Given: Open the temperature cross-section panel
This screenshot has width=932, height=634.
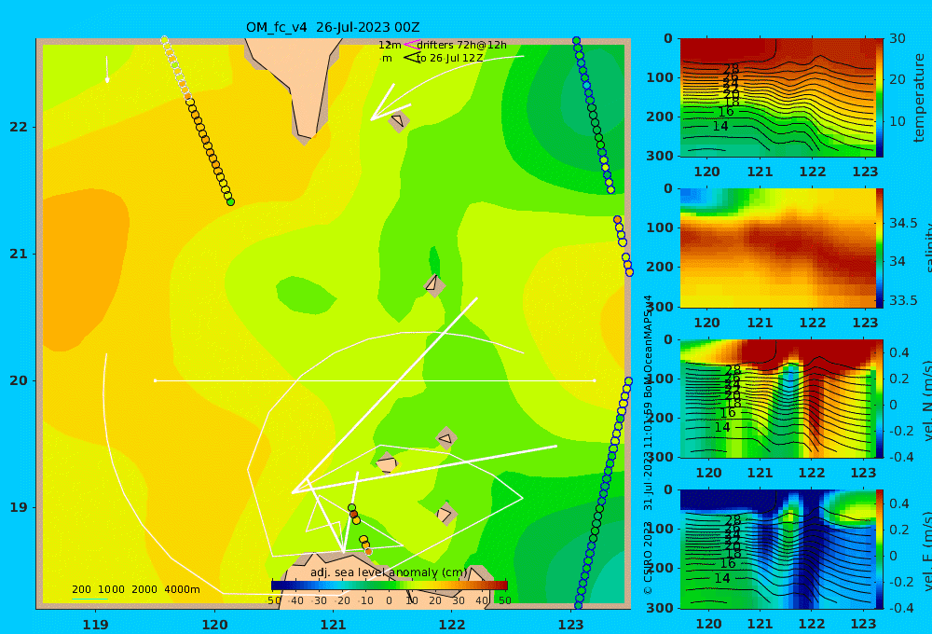Looking at the screenshot, I should coord(777,98).
